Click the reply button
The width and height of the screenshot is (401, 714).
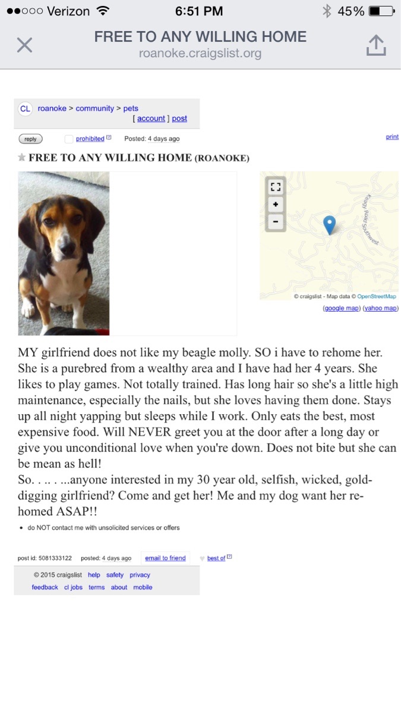(x=30, y=138)
